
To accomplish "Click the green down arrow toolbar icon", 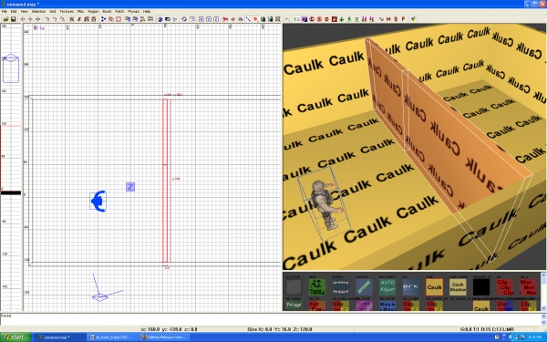I will (x=342, y=19).
